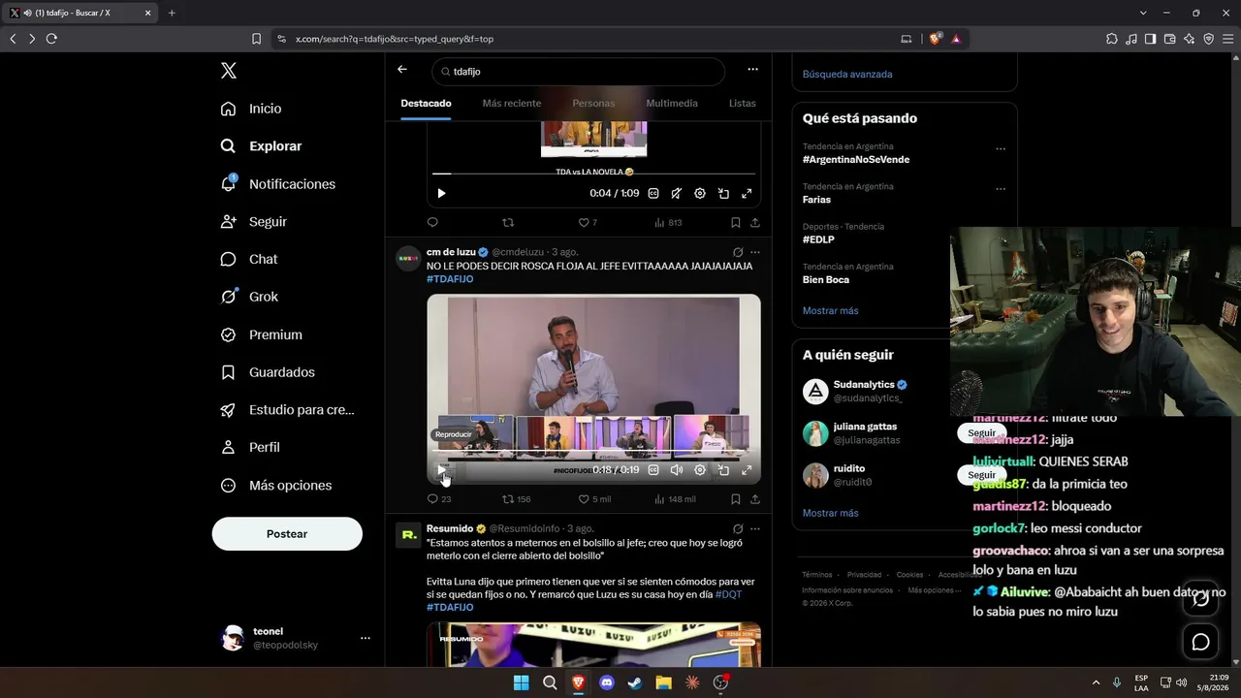Open Steam from the taskbar
This screenshot has height=698, width=1241.
635,682
